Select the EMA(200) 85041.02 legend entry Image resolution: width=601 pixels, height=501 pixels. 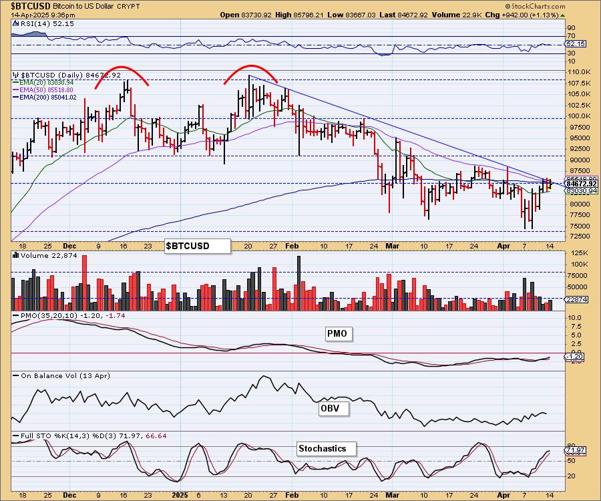[x=45, y=97]
